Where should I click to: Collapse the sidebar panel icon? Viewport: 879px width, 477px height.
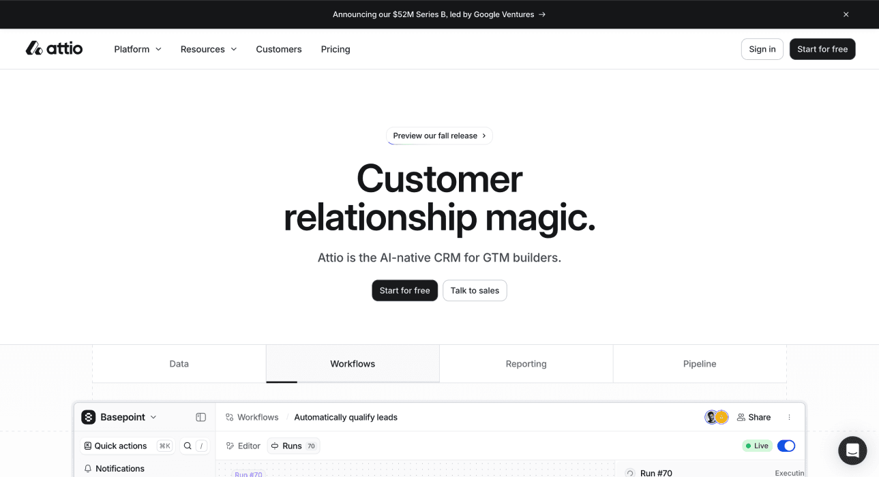(200, 417)
